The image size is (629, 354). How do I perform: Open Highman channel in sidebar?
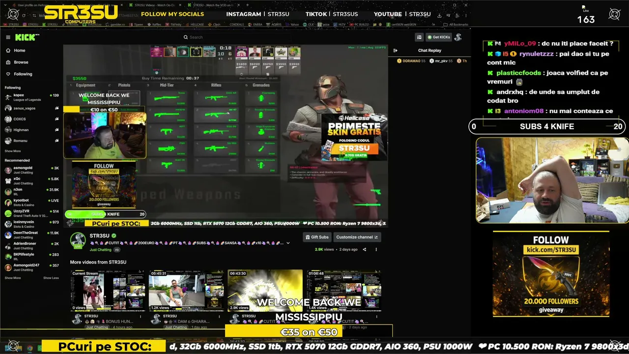pos(31,130)
